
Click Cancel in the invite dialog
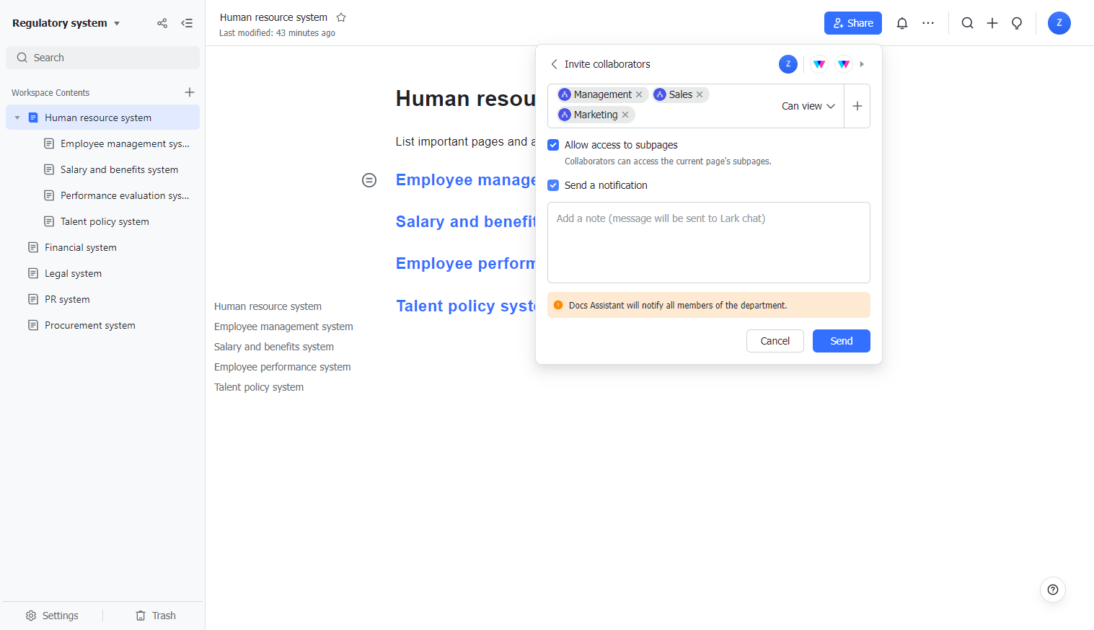coord(775,341)
